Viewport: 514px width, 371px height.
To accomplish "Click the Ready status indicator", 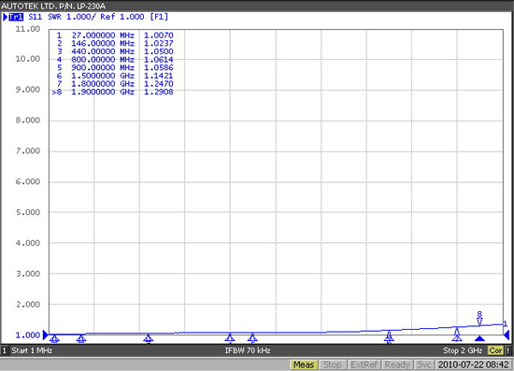I will [x=397, y=364].
